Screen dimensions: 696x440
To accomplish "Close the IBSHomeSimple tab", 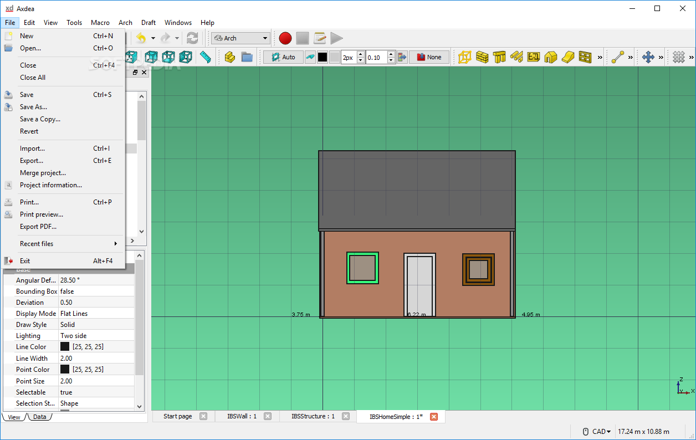I will coord(434,417).
